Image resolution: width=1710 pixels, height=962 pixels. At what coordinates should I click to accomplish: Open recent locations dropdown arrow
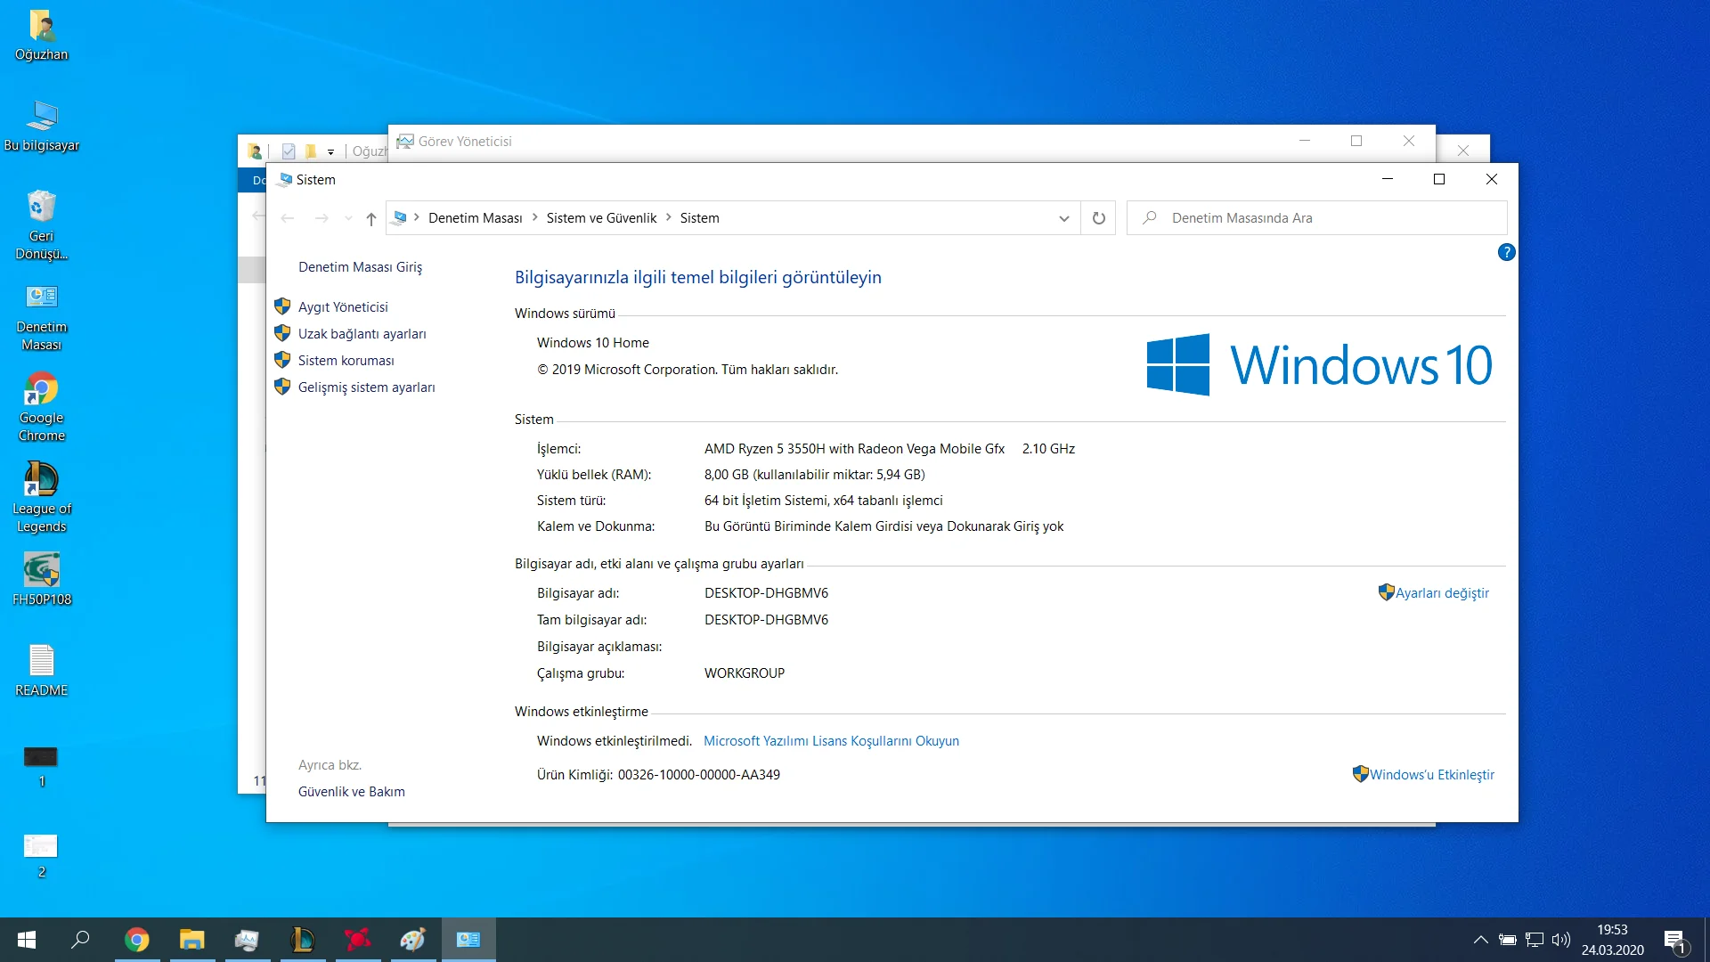coord(348,218)
